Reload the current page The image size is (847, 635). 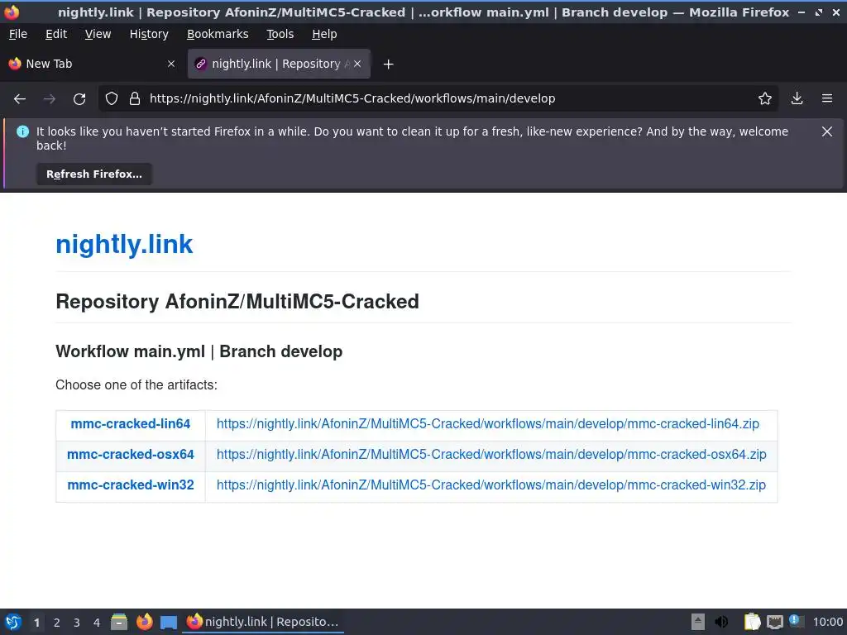pyautogui.click(x=79, y=99)
